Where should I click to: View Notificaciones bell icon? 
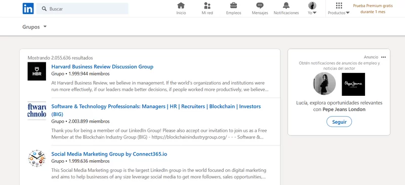[286, 6]
